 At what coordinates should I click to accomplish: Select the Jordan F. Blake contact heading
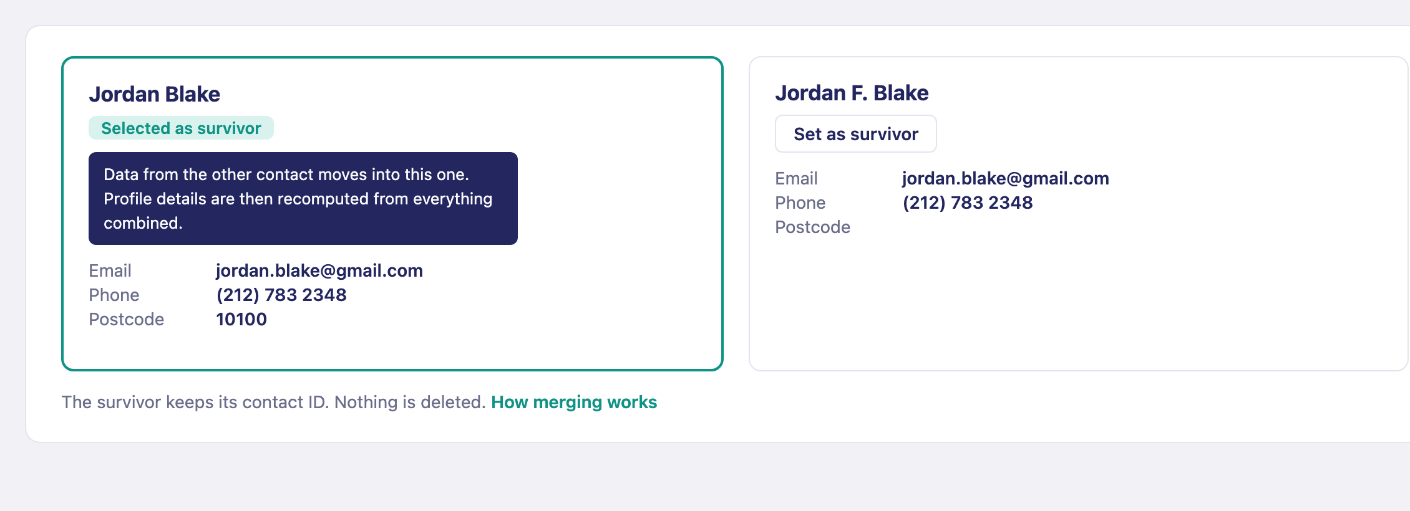[852, 93]
